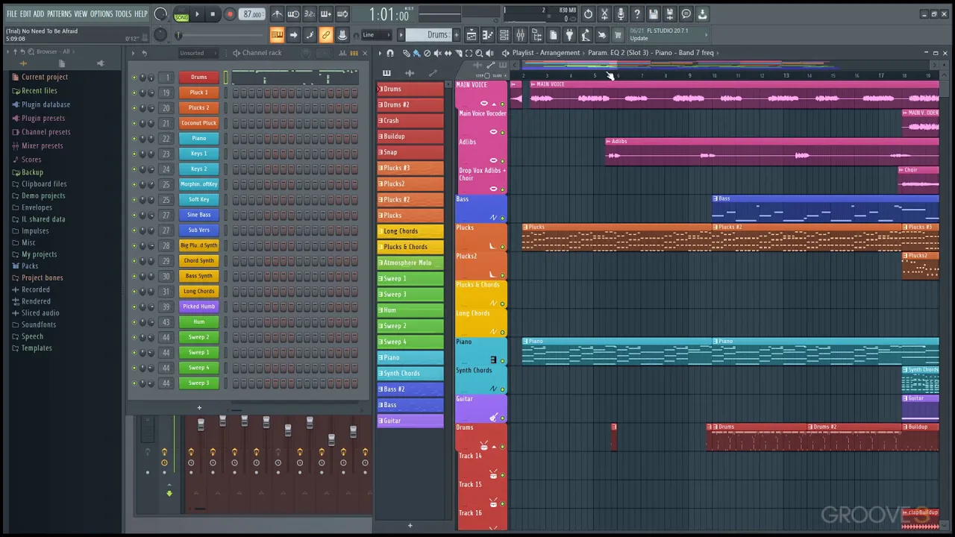Image resolution: width=955 pixels, height=537 pixels.
Task: Expand the Plugin database folder
Action: [x=46, y=104]
